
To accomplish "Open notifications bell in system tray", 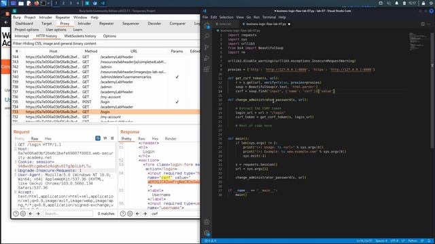I will click(397, 3).
